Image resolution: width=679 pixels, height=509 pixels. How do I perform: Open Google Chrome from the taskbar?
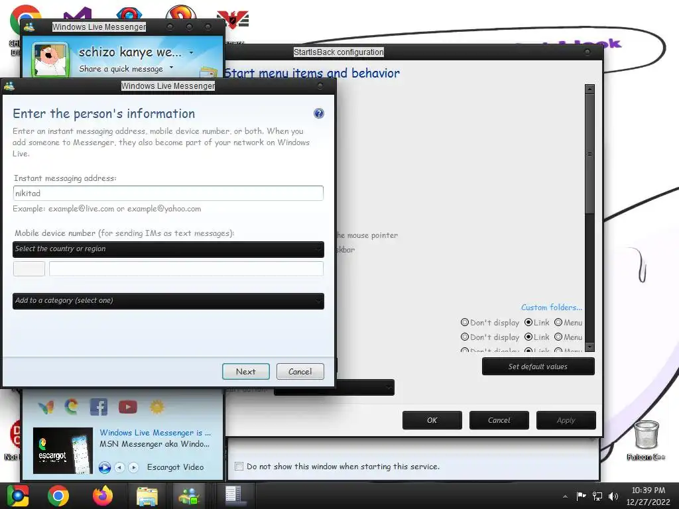[x=58, y=496]
